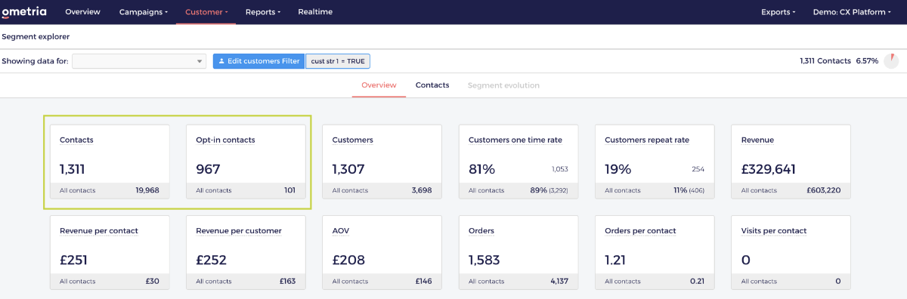Open the Reports dropdown menu

pyautogui.click(x=262, y=12)
